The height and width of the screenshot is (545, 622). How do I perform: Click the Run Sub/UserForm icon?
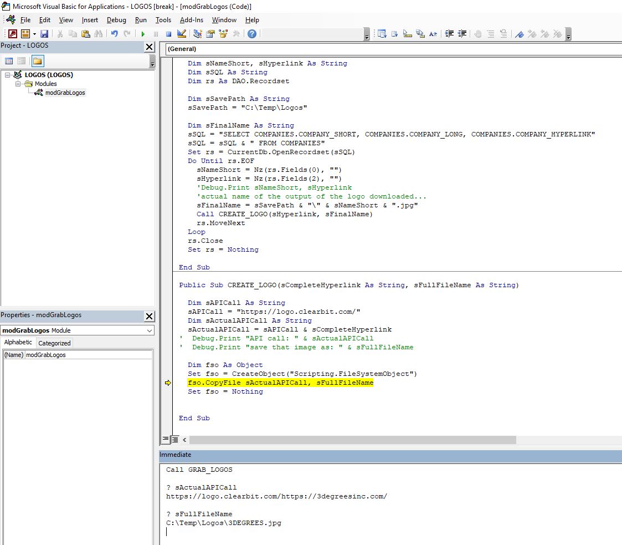click(x=143, y=33)
